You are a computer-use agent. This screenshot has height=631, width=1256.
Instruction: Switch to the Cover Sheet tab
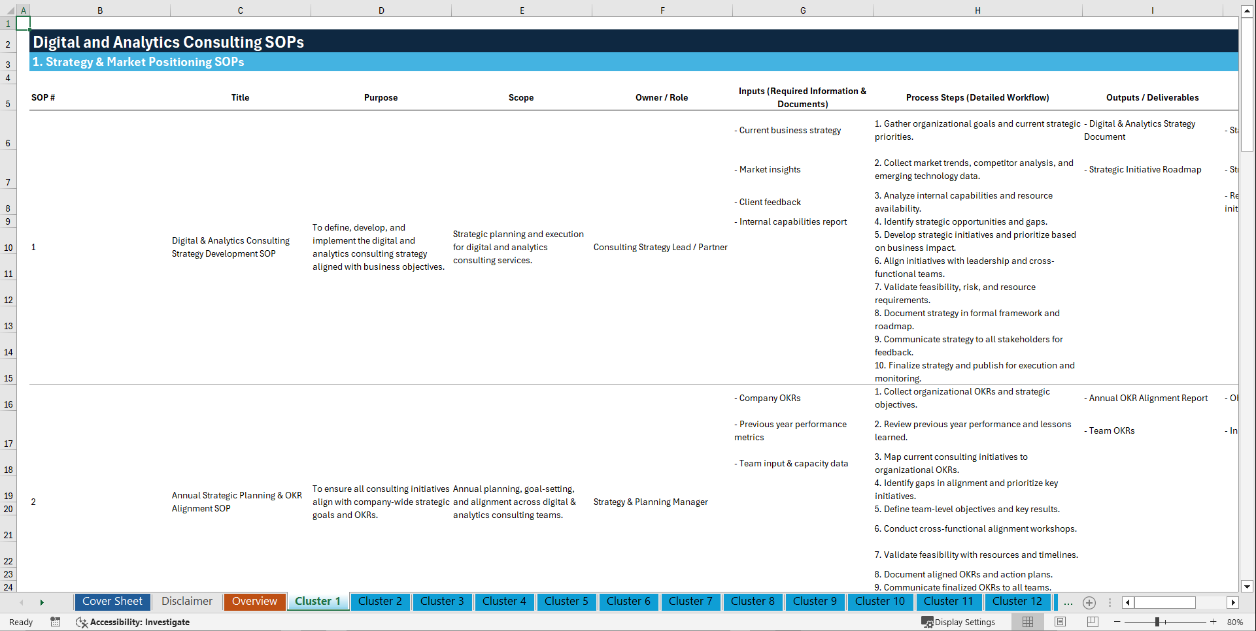112,602
